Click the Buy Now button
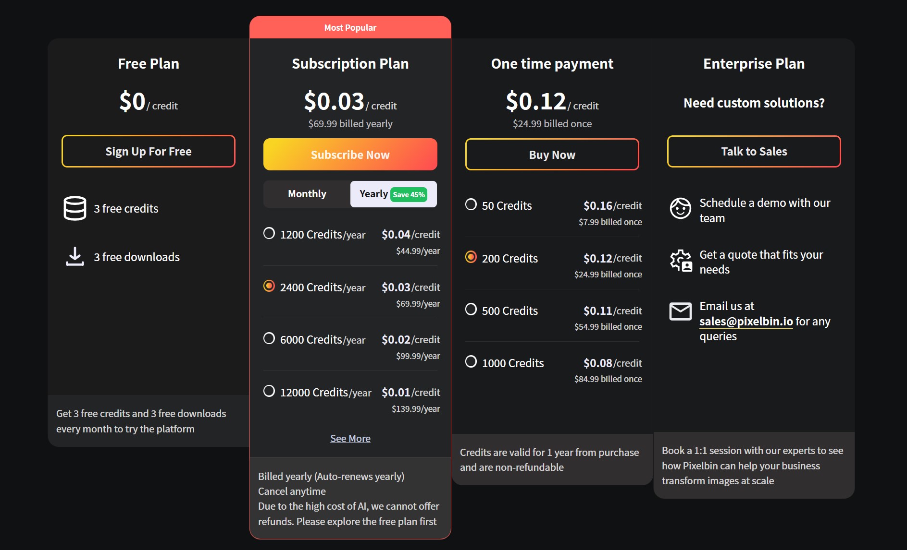This screenshot has height=550, width=907. (552, 155)
